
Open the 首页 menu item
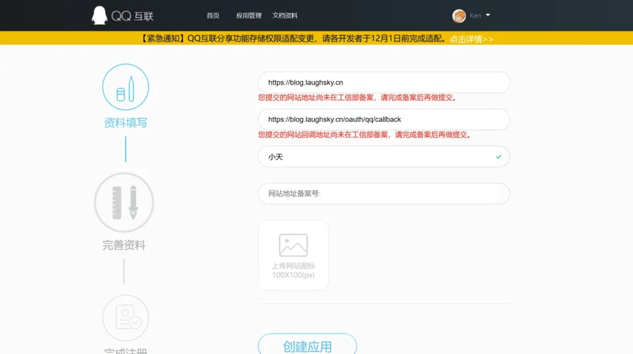tap(213, 15)
